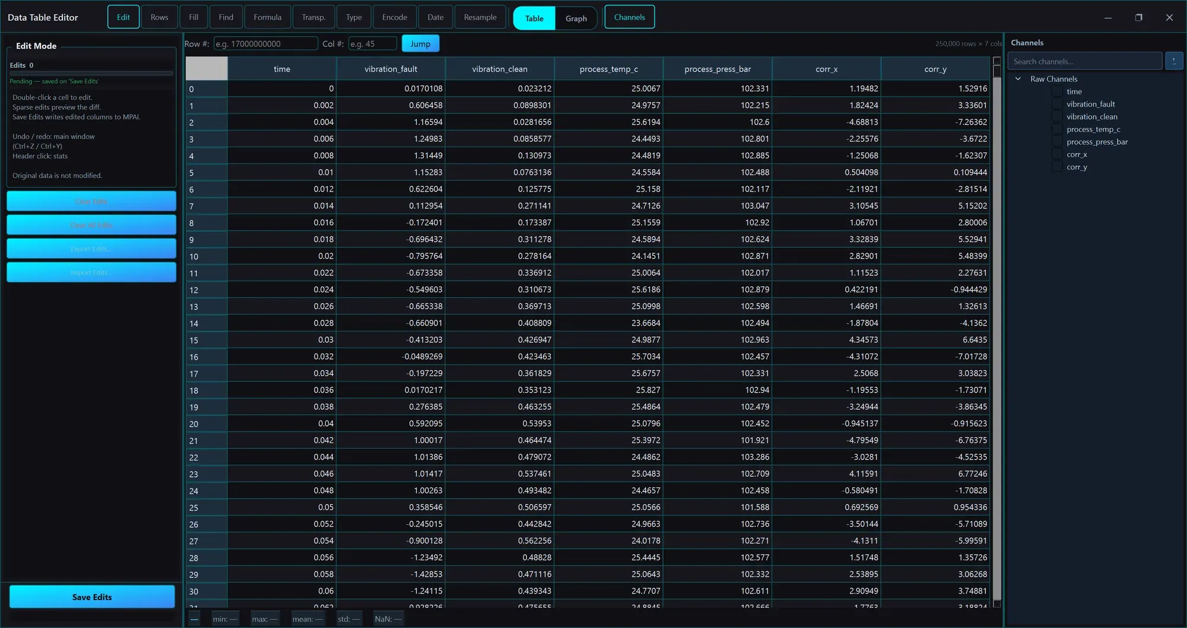Click the table scrollbar up arrow

pos(997,61)
